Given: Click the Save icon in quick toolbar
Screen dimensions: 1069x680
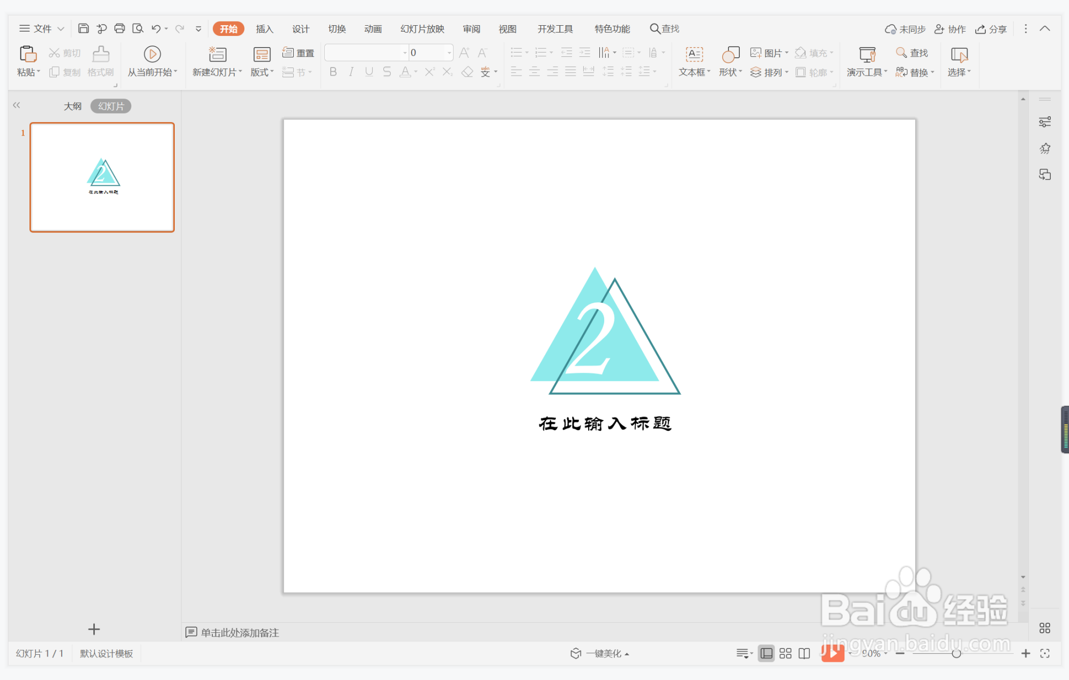Looking at the screenshot, I should coord(83,28).
